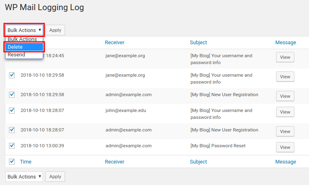
Task: Uncheck the jane@example.org 18:29:58 row checkbox
Action: (x=12, y=75)
